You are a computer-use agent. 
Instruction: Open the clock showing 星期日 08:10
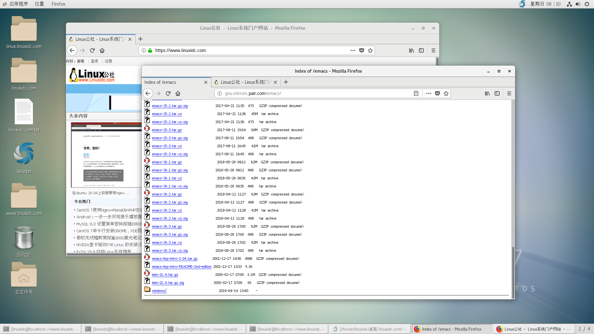[x=545, y=4]
